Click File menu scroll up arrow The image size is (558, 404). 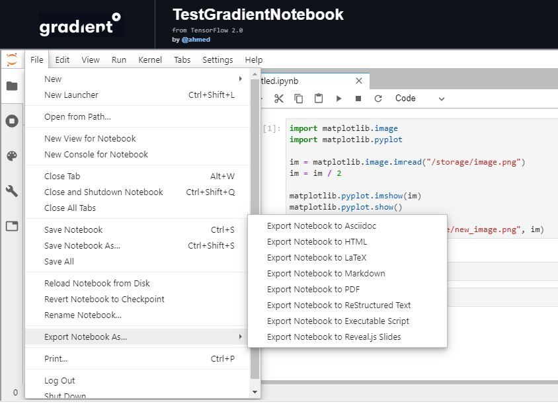(255, 74)
